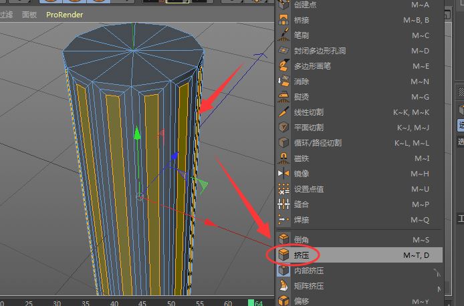Choose Close Polygon Hole (封闭多边形孔洞) entry
The image size is (464, 306).
tap(320, 51)
